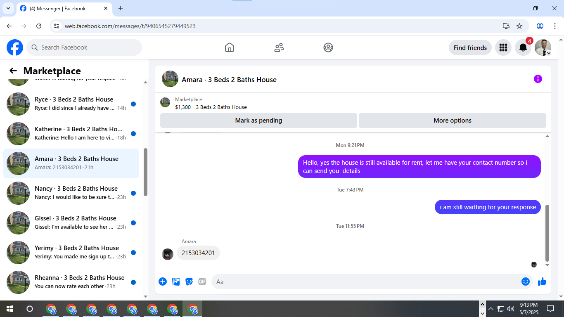
Task: Open Ryce 3 Beds 2 Baths House chat
Action: click(71, 104)
